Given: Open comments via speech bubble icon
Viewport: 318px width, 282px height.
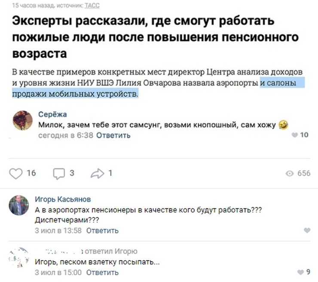Looking at the screenshot, I should pyautogui.click(x=59, y=174).
